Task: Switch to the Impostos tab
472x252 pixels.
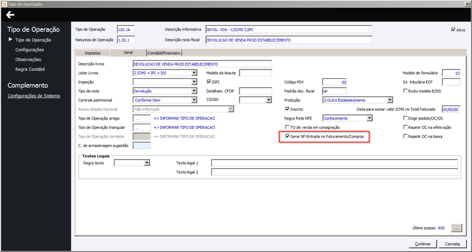Action: click(93, 53)
